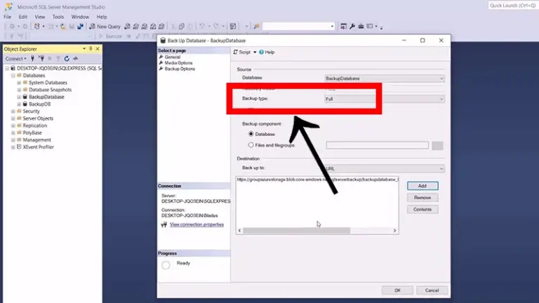
Task: Open the View menu
Action: [x=39, y=17]
